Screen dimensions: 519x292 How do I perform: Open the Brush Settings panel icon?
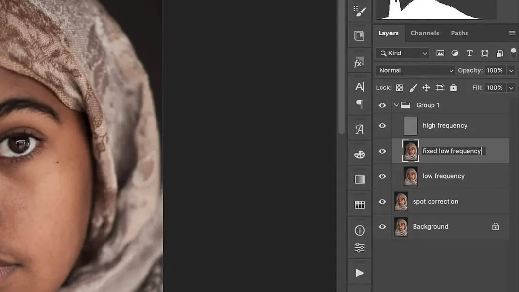(x=360, y=11)
